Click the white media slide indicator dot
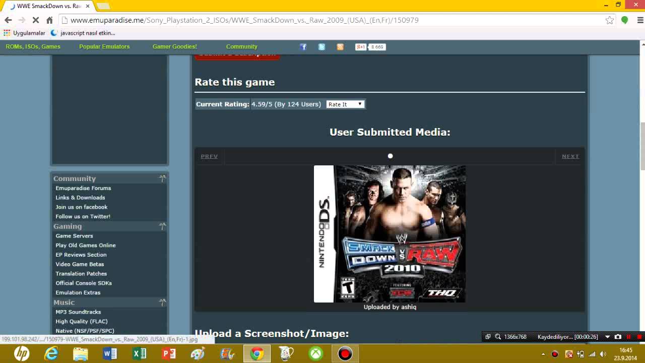The image size is (645, 363). point(390,156)
